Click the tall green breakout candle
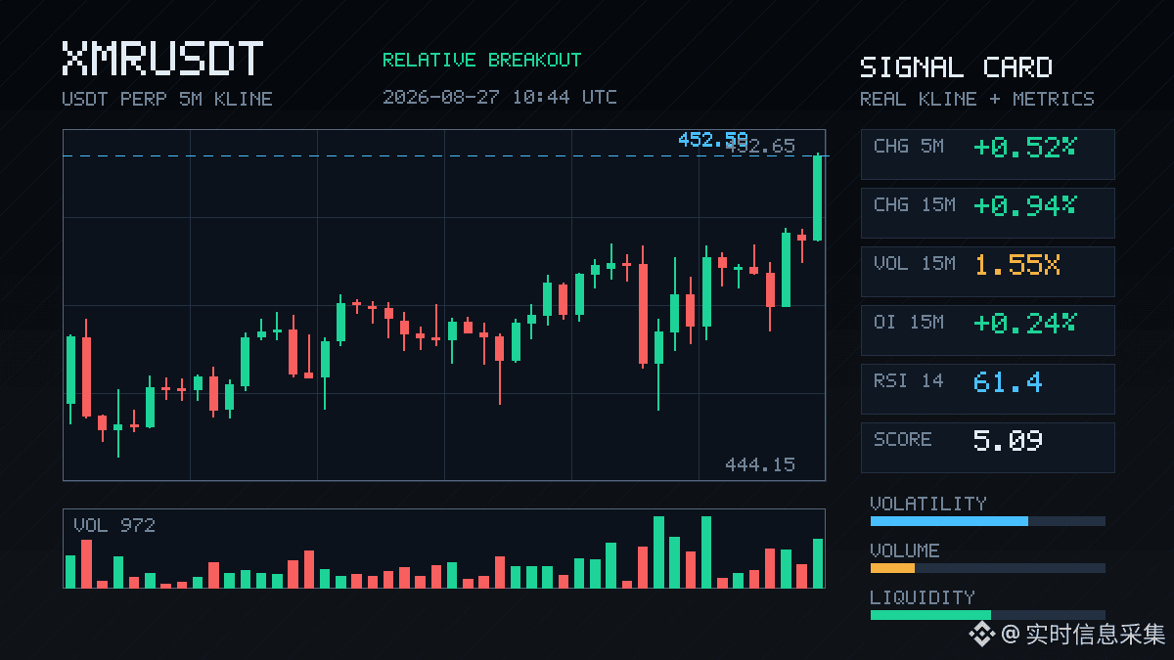This screenshot has width=1174, height=660. [x=817, y=198]
